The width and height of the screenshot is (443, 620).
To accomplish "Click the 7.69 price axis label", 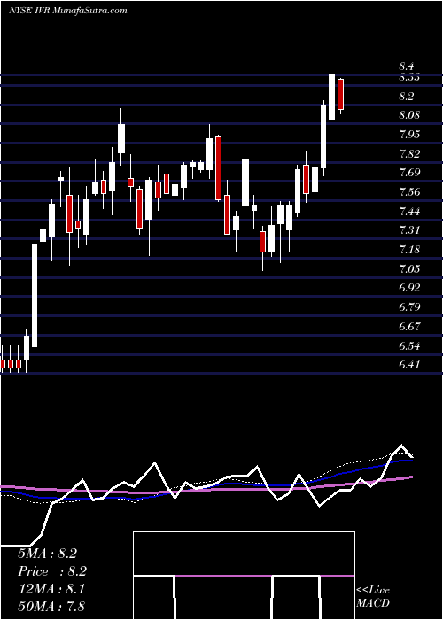I will point(409,173).
